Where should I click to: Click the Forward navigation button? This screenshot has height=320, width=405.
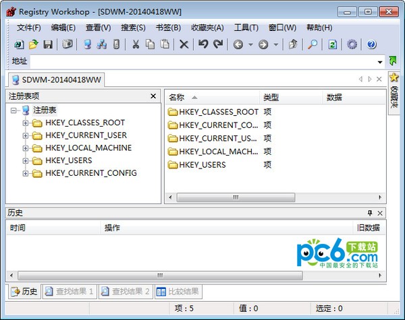[263, 44]
